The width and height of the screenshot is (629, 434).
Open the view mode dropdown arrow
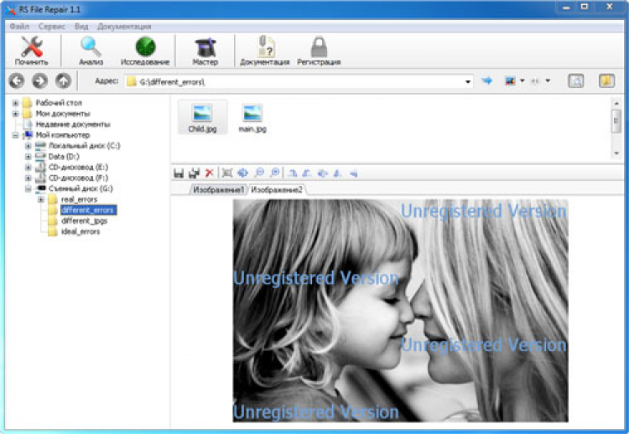[x=522, y=81]
